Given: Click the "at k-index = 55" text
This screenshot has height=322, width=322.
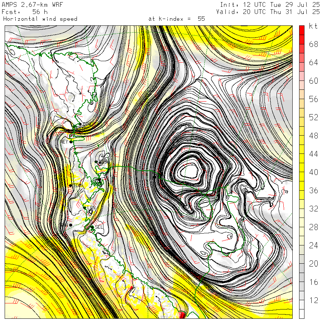Looking at the screenshot, I should click(x=177, y=19).
